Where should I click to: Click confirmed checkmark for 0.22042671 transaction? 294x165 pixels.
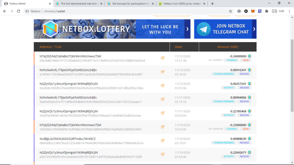pyautogui.click(x=162, y=154)
